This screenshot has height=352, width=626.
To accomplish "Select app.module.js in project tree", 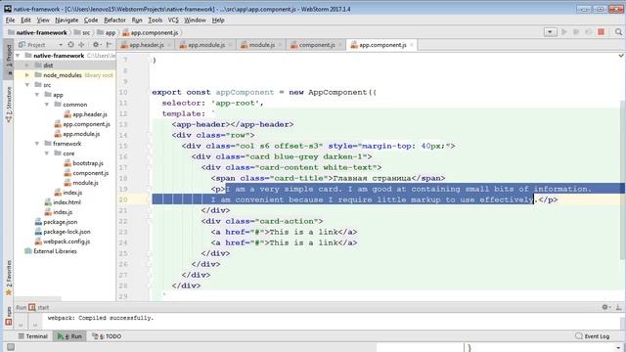I will coord(77,134).
